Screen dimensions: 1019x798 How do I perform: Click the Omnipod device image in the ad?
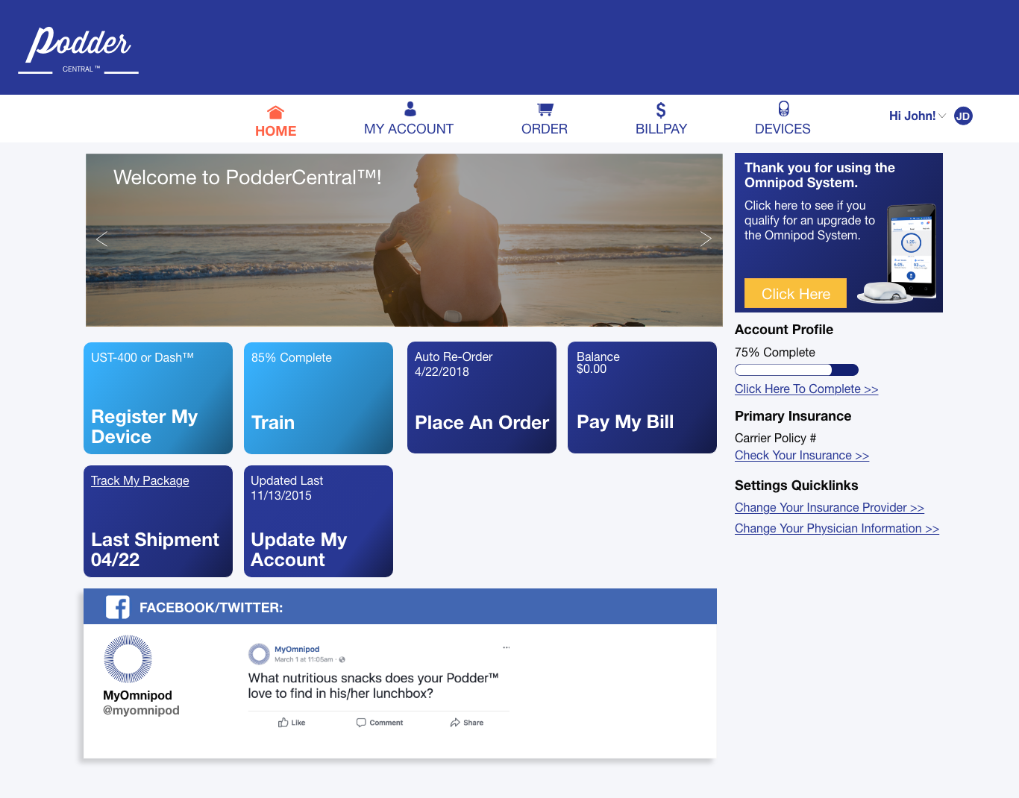897,254
